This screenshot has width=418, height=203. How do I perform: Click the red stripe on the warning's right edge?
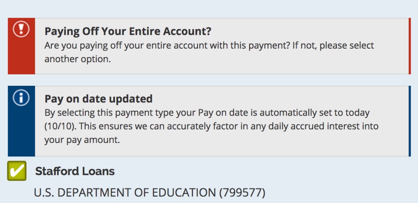pos(410,46)
